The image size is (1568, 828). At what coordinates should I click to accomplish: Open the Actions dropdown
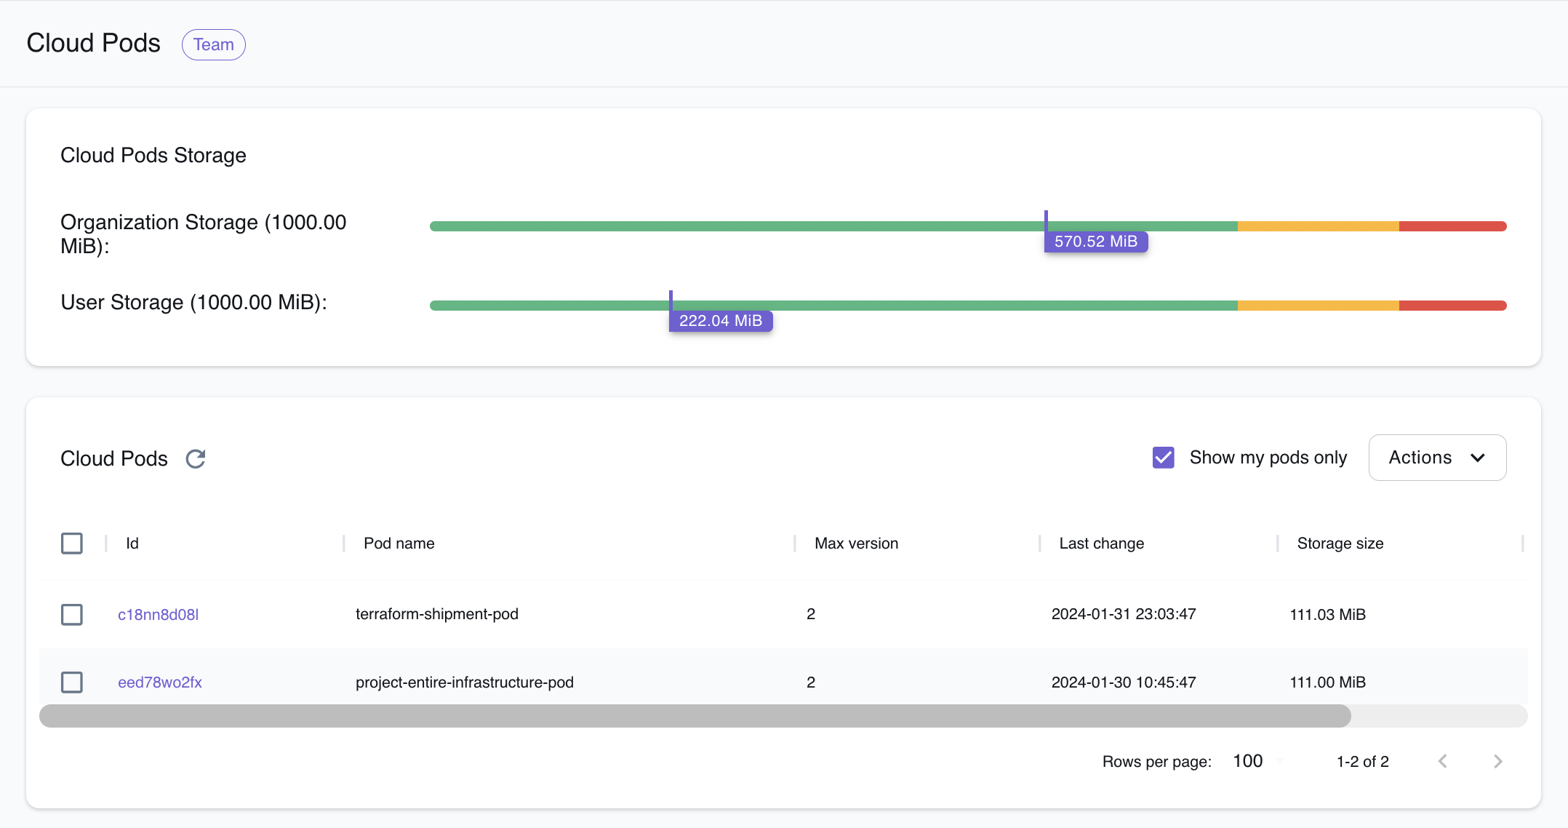click(1437, 457)
